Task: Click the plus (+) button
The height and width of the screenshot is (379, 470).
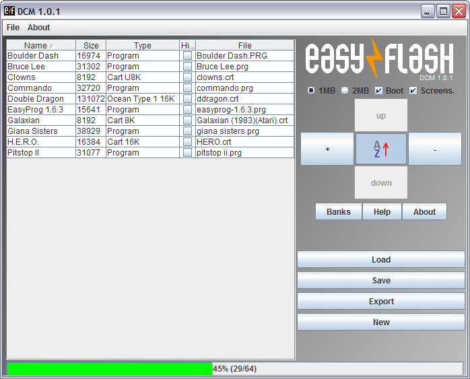Action: pos(327,149)
